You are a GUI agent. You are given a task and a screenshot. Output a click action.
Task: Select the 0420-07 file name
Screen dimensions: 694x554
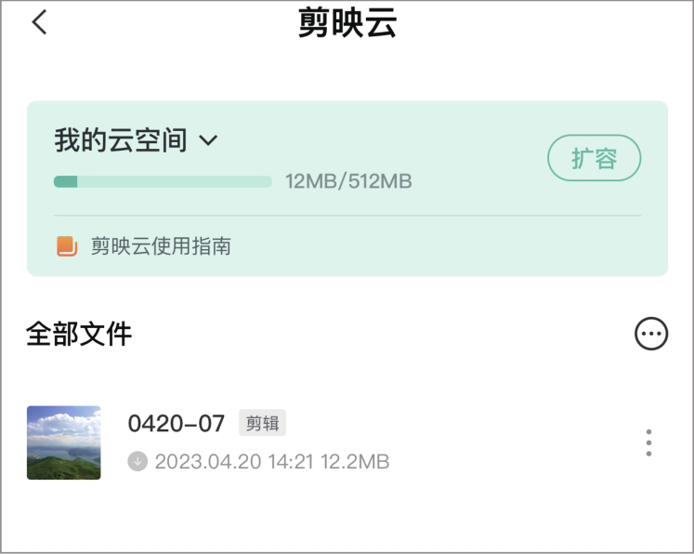click(x=177, y=424)
